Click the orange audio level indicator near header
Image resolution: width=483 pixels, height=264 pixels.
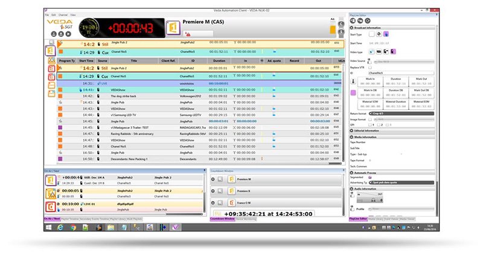click(333, 30)
